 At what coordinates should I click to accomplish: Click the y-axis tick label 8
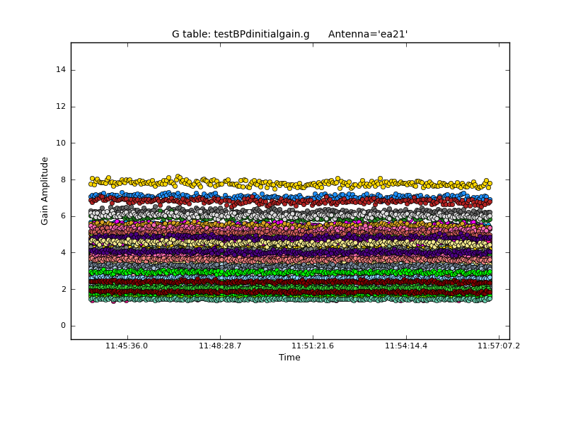63,179
